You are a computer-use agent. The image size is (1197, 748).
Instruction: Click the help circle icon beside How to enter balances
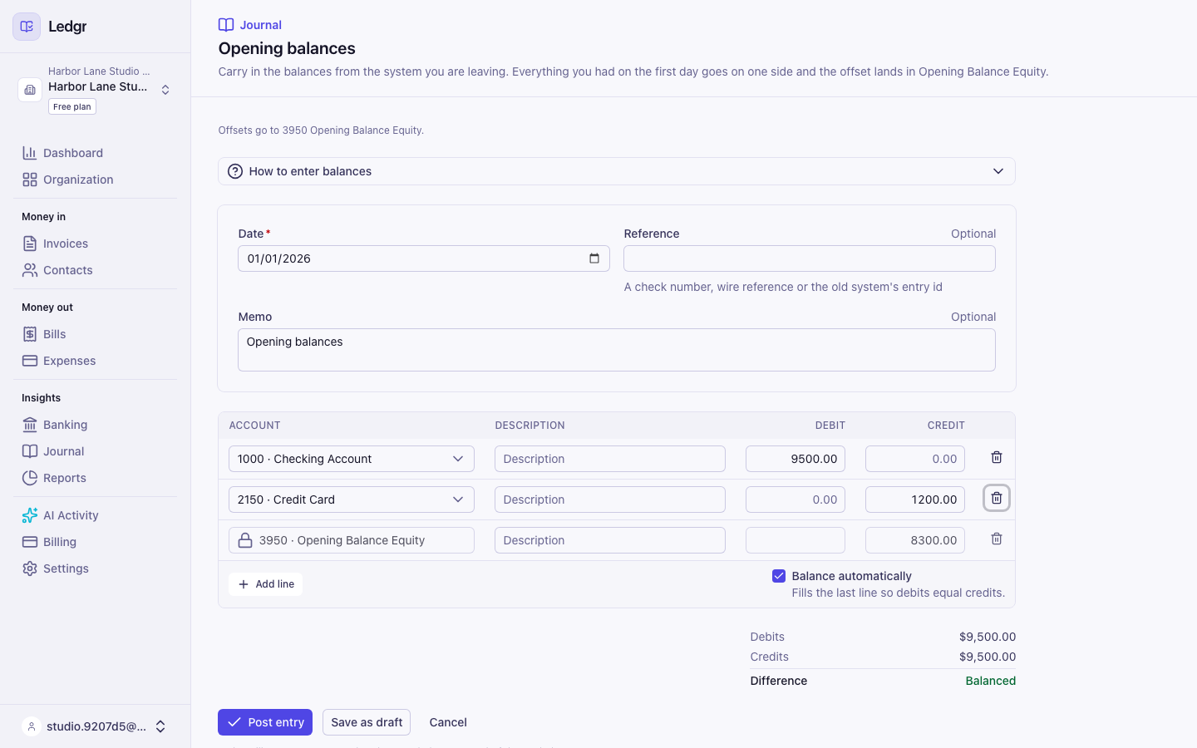click(x=235, y=171)
